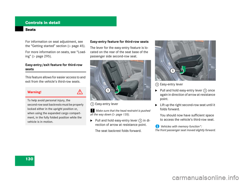The image size is (243, 182).
Task: Select 'This feature allows for easier access' paragraph
Action: pyautogui.click(x=55, y=79)
